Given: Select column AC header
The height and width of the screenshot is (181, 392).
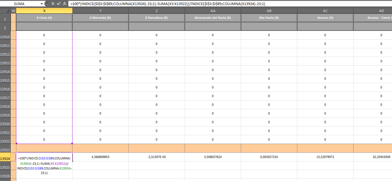Looking at the screenshot, I should pos(325,11).
